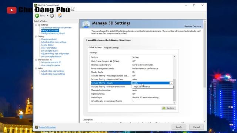The width and height of the screenshot is (237, 133).
Task: Click the Texture filtering Quality dropdown arrow
Action: tap(171, 83)
